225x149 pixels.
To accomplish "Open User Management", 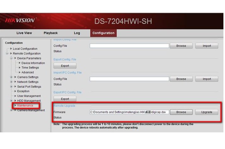I will tap(29, 96).
